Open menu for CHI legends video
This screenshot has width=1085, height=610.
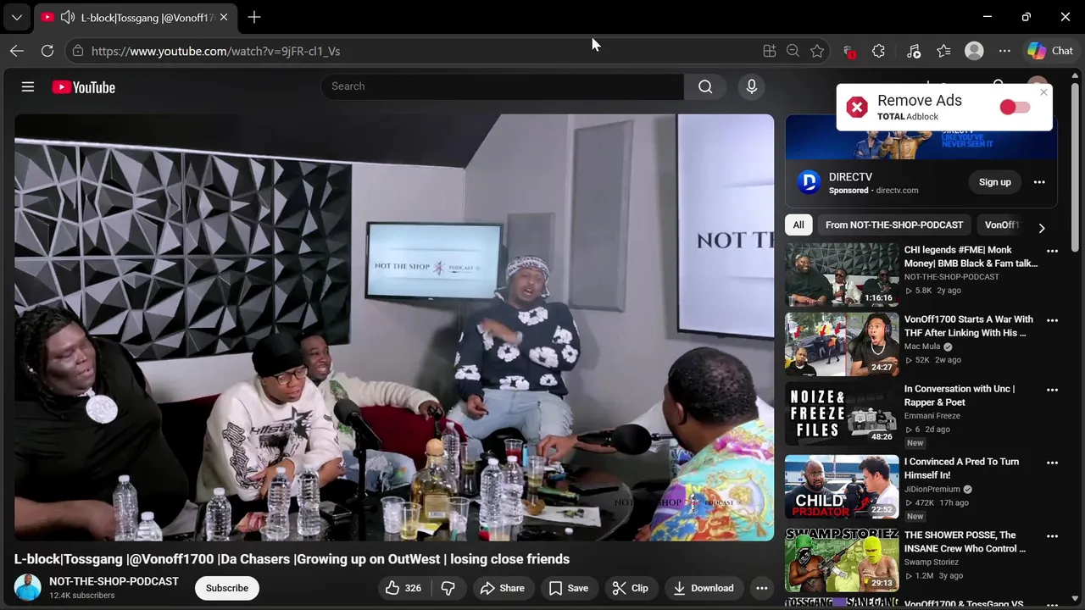click(x=1052, y=251)
